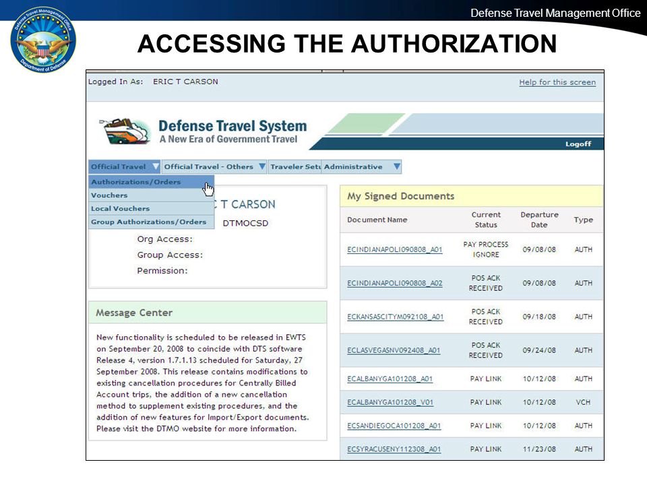The width and height of the screenshot is (647, 485).
Task: Open document ECALBANYGA101208_A01
Action: (390, 379)
